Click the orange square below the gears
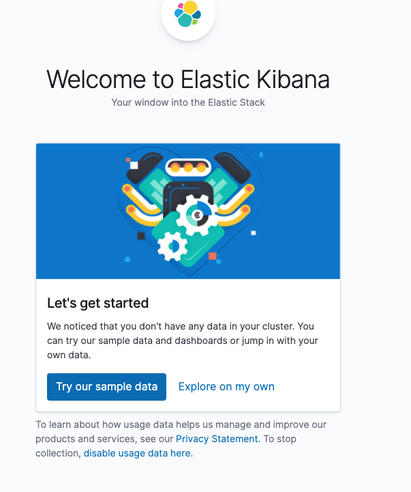 213,257
